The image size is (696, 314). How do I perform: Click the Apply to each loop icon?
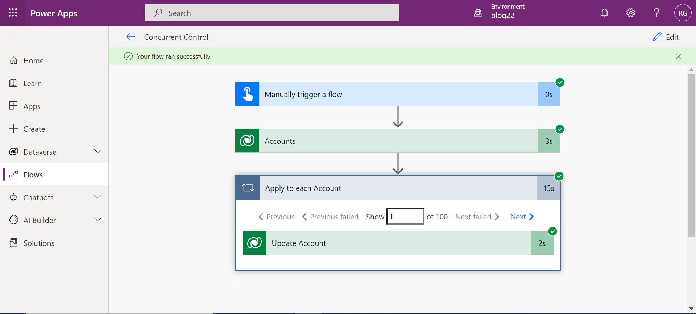tap(248, 188)
